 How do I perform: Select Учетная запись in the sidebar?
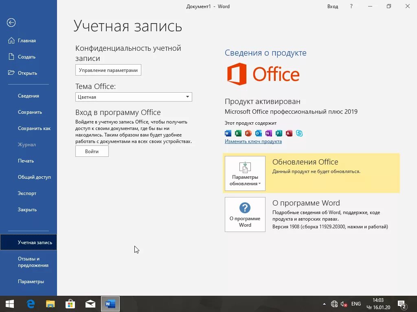click(29, 242)
